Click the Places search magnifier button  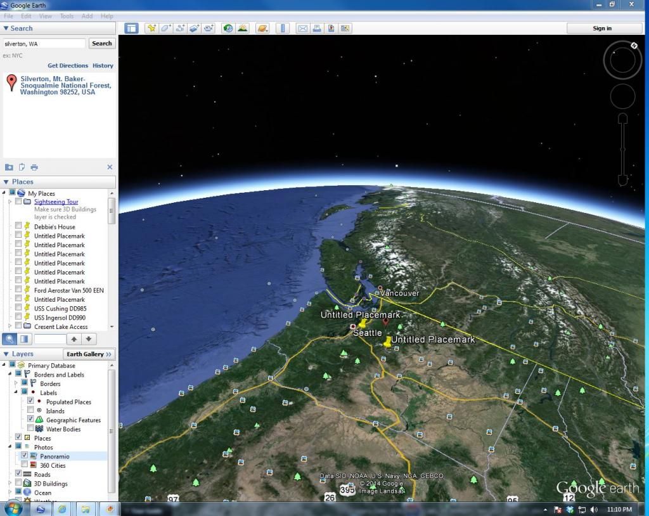point(10,339)
